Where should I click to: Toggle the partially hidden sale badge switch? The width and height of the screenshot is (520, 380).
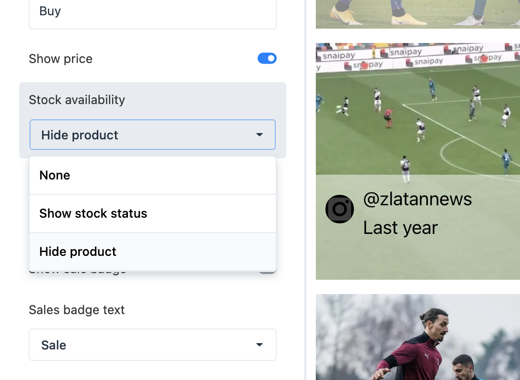point(268,272)
